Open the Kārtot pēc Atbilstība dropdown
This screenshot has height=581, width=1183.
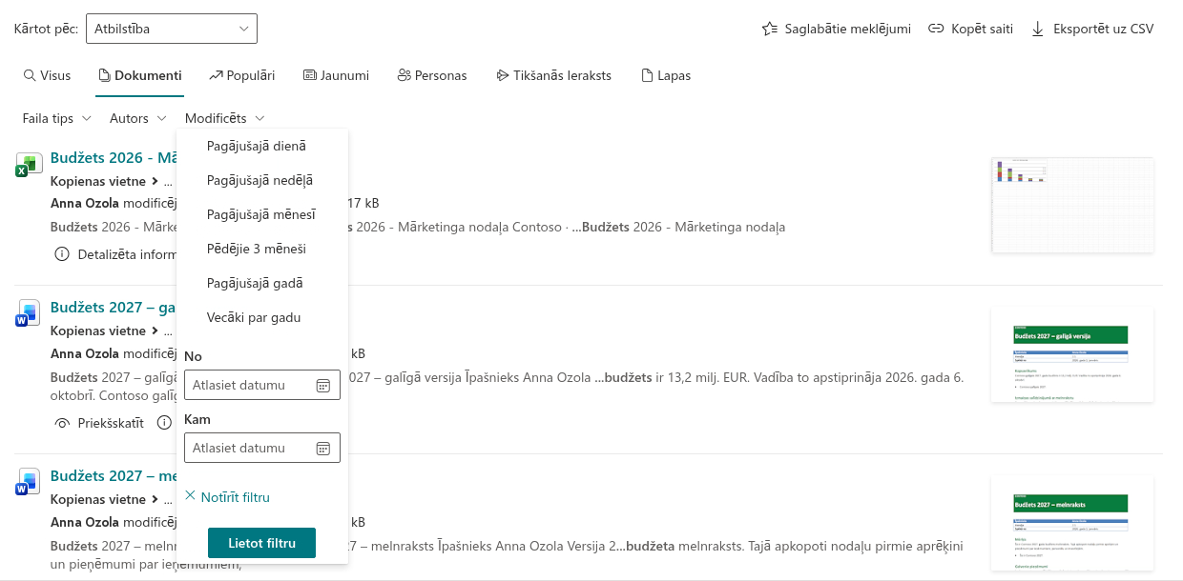pyautogui.click(x=172, y=29)
